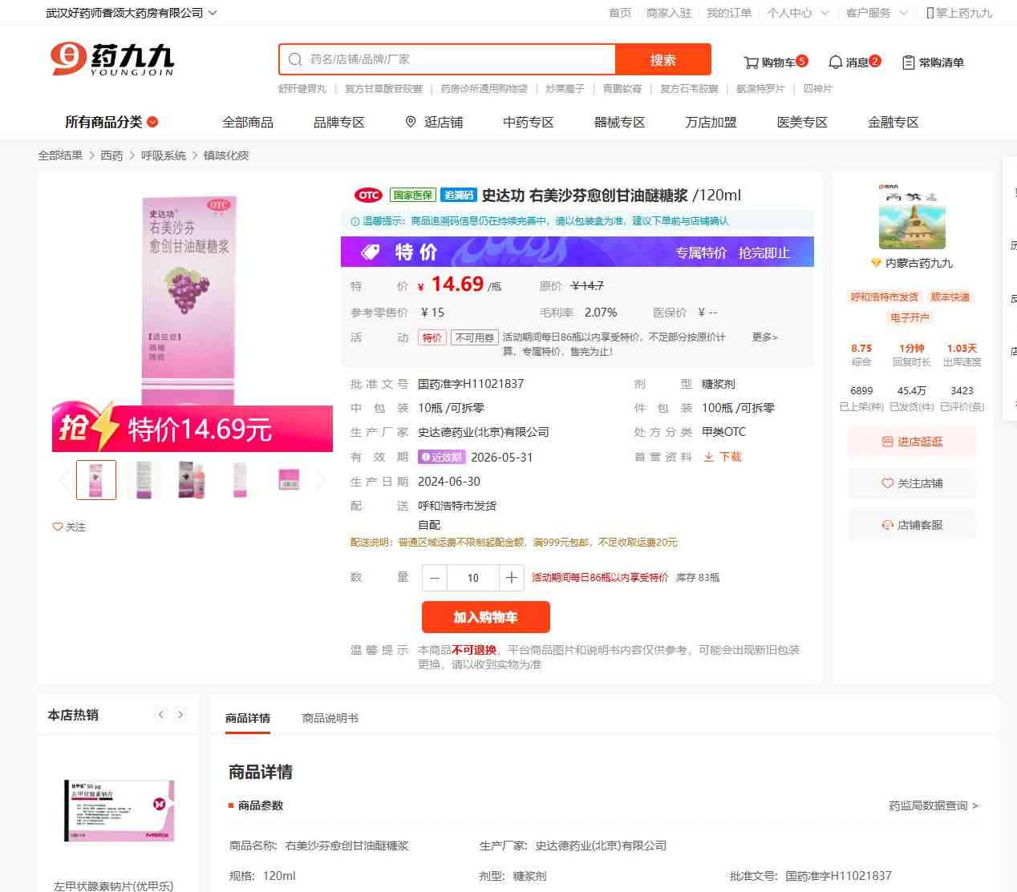Expand the 所有商品分类 category menu

point(111,122)
